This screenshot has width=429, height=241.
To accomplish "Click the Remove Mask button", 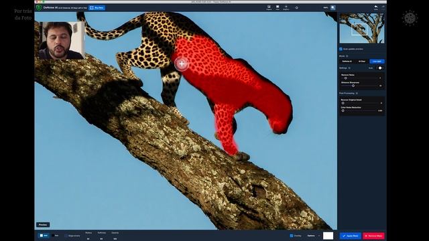I will [x=373, y=236].
